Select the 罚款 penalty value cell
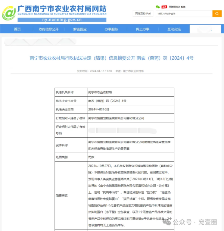The height and width of the screenshot is (231, 224). pos(131,157)
